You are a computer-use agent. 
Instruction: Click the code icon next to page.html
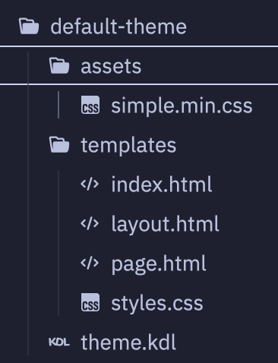(x=90, y=264)
